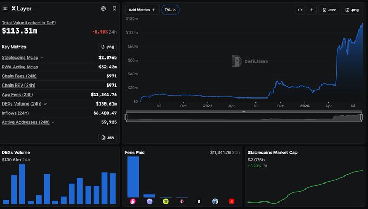The height and width of the screenshot is (209, 368).
Task: Export the TVL chart as .csv
Action: [x=329, y=10]
